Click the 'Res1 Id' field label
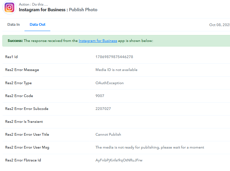This screenshot has height=171, width=230. pos(12,57)
